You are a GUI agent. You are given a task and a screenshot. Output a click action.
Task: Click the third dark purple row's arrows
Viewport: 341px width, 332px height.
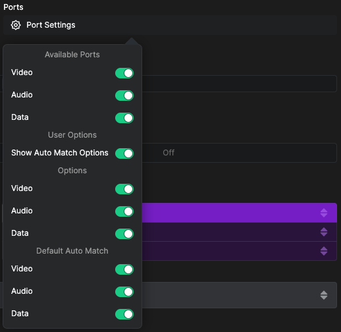(x=324, y=251)
